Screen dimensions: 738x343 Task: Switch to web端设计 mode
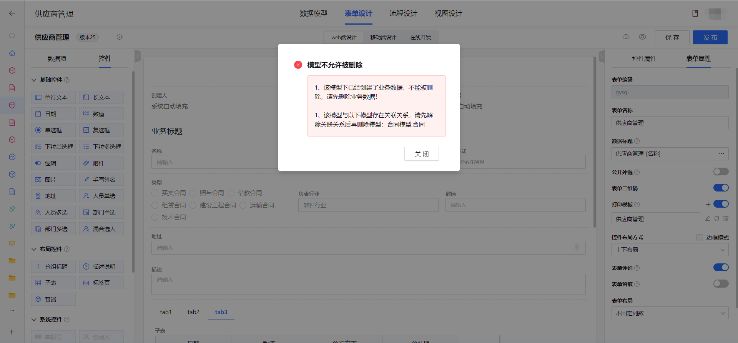coord(344,37)
